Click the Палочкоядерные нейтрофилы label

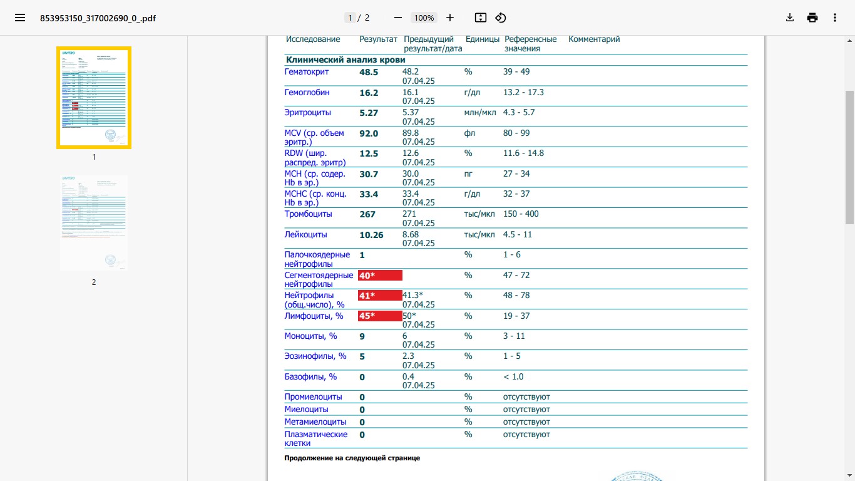317,259
